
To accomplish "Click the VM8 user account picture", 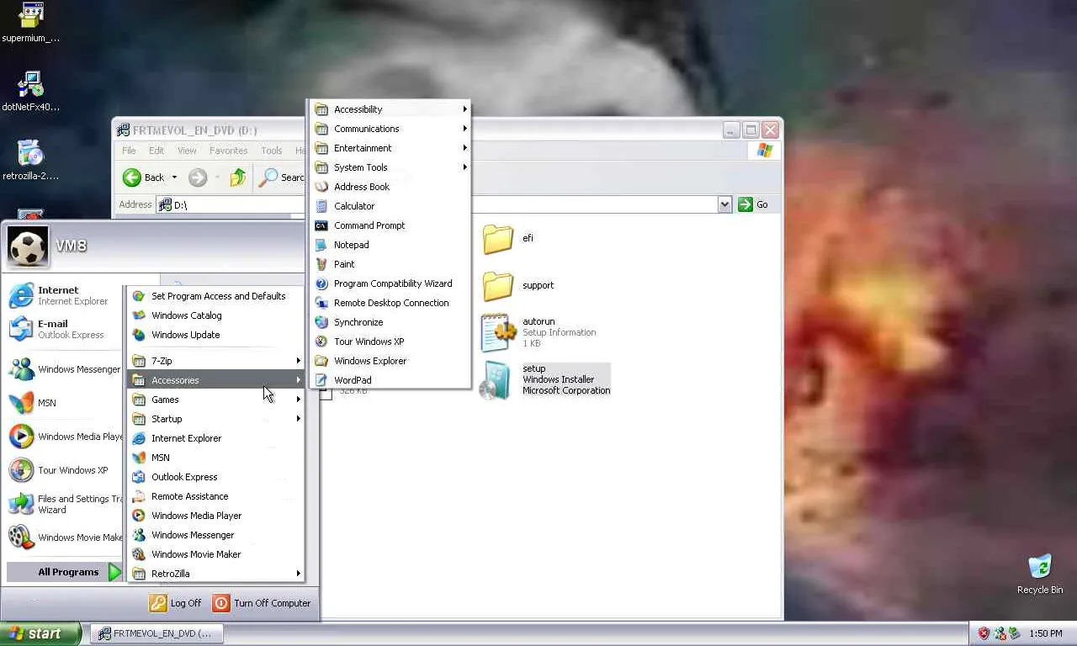I will pyautogui.click(x=28, y=246).
